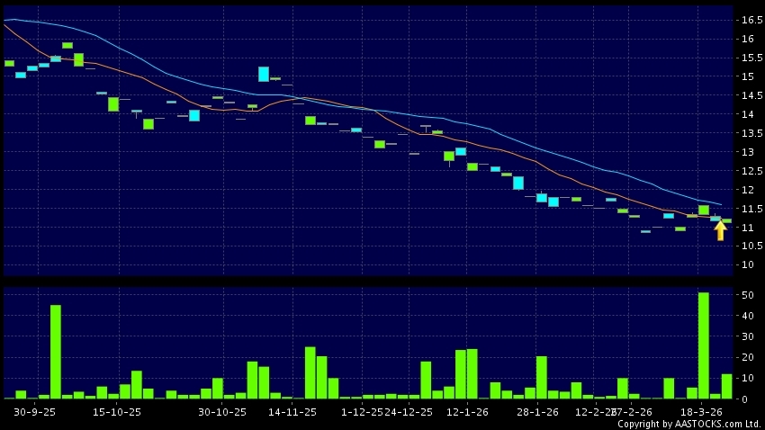
Task: Open the AASTOCKS.com copyright link
Action: (688, 424)
